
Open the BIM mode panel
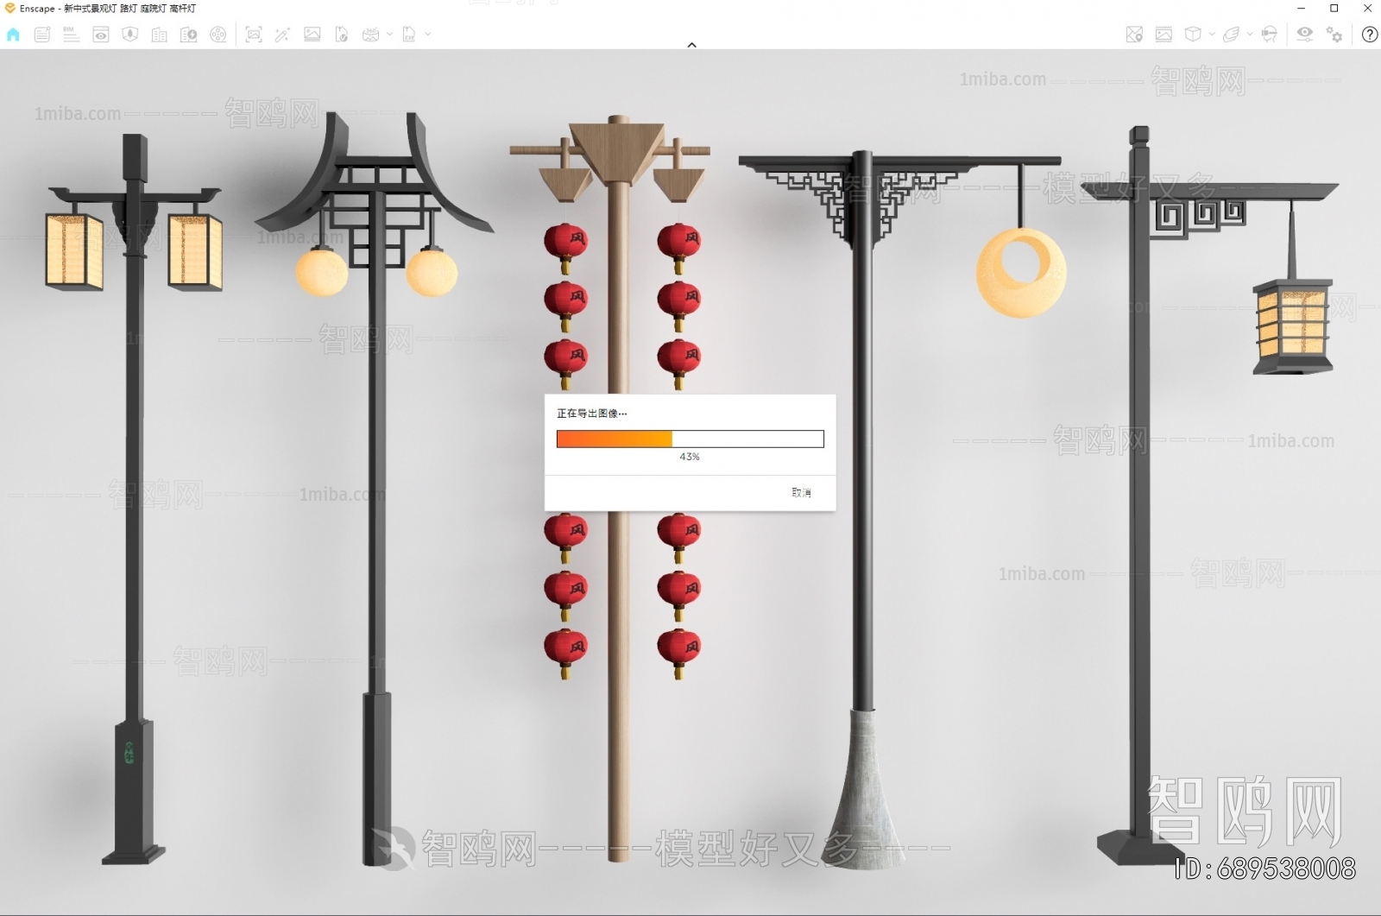71,35
